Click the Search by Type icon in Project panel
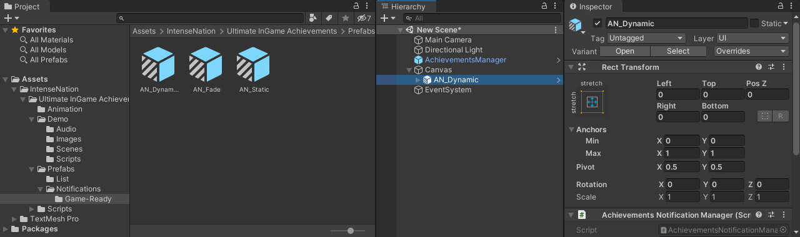800x237 pixels. point(314,18)
